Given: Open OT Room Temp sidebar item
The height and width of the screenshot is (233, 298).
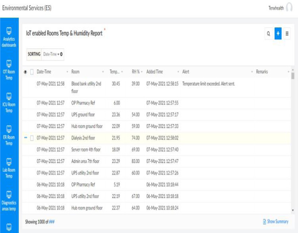Looking at the screenshot, I should (9, 70).
